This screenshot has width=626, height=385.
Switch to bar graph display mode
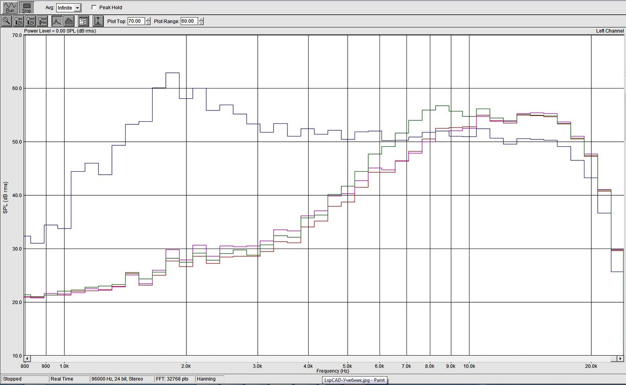click(x=69, y=21)
